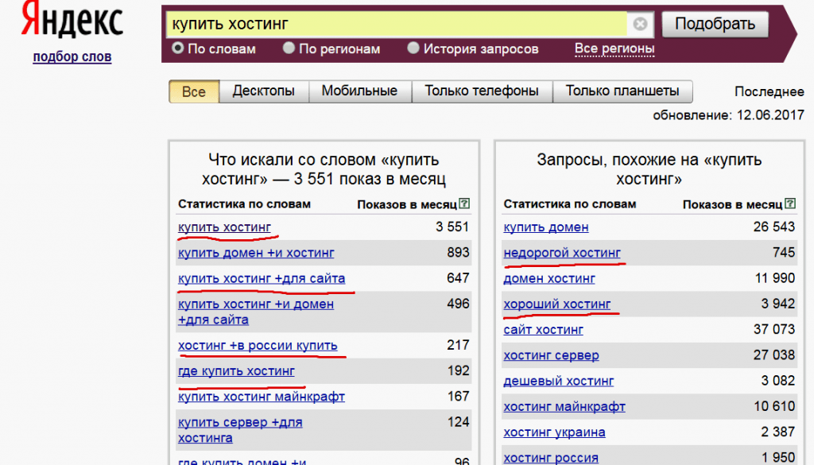Click the Запросы, похожие на heading

[649, 169]
